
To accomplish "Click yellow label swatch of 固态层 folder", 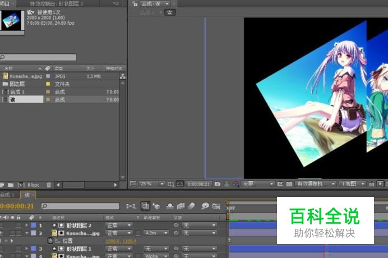I will pyautogui.click(x=48, y=84).
